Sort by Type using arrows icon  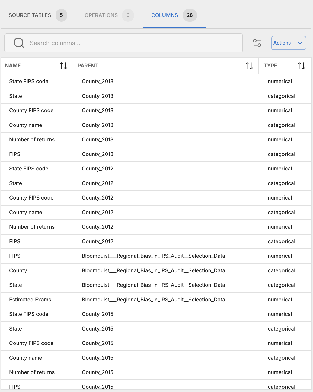pyautogui.click(x=301, y=66)
